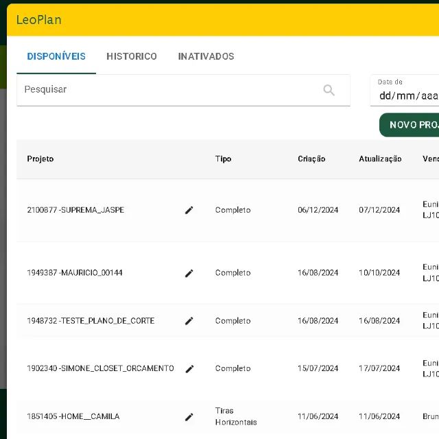
Task: Edit the 1851405-HOME__CAMILA project name
Action: point(189,416)
